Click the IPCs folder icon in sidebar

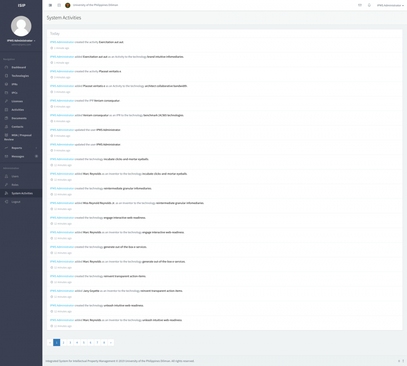6,93
